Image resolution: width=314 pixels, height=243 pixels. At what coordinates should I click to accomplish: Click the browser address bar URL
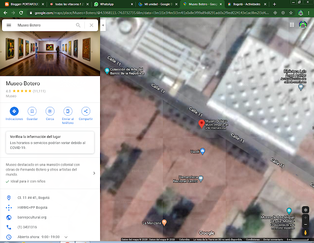tap(152, 13)
